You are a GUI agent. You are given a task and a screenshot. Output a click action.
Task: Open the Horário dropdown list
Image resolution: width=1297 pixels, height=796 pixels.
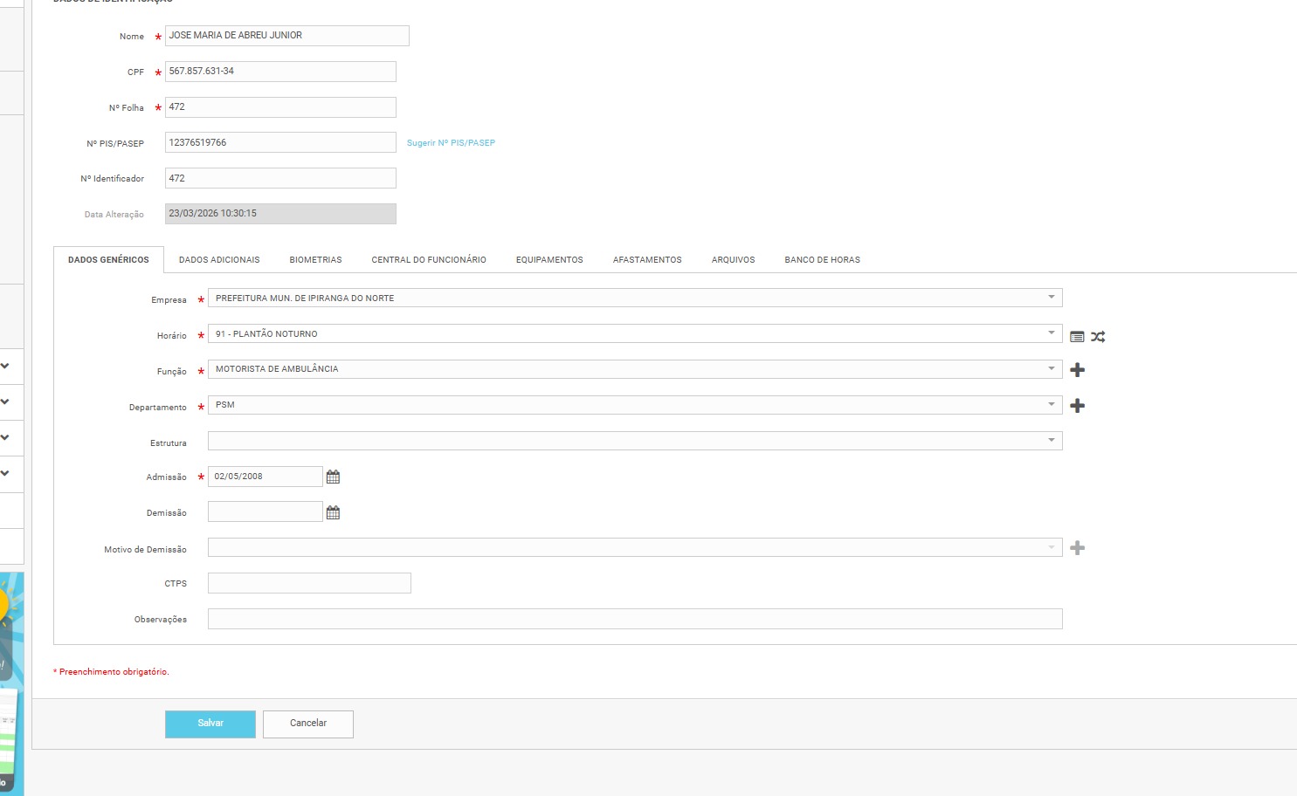pyautogui.click(x=1051, y=333)
